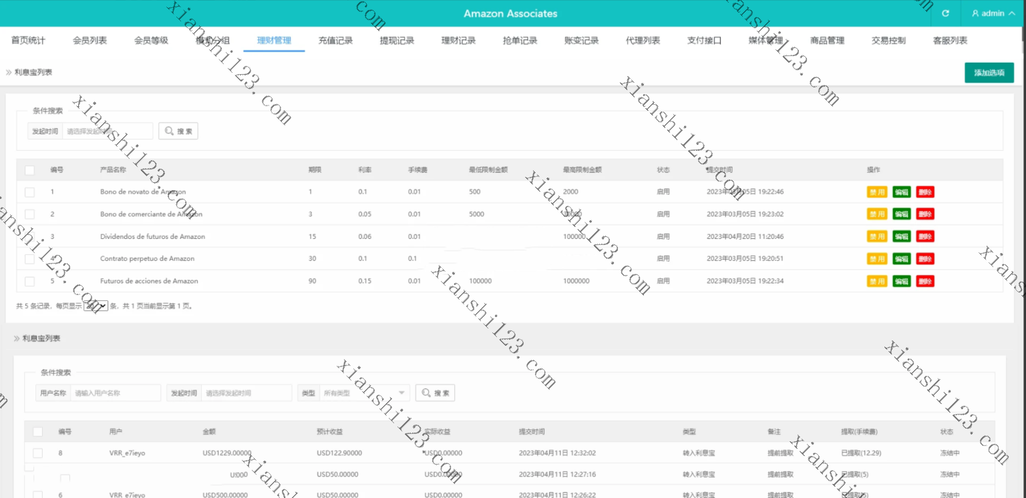Click the top 搜索 button with magnifier
The image size is (1026, 498).
coord(178,132)
